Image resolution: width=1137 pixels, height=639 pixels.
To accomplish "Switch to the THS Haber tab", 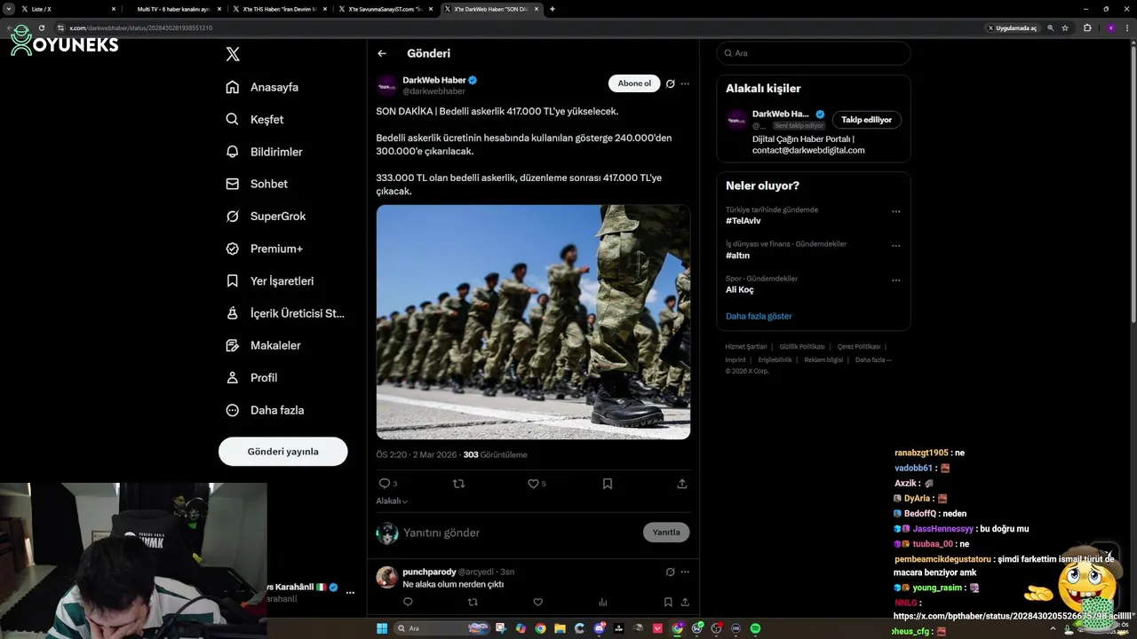I will [280, 9].
